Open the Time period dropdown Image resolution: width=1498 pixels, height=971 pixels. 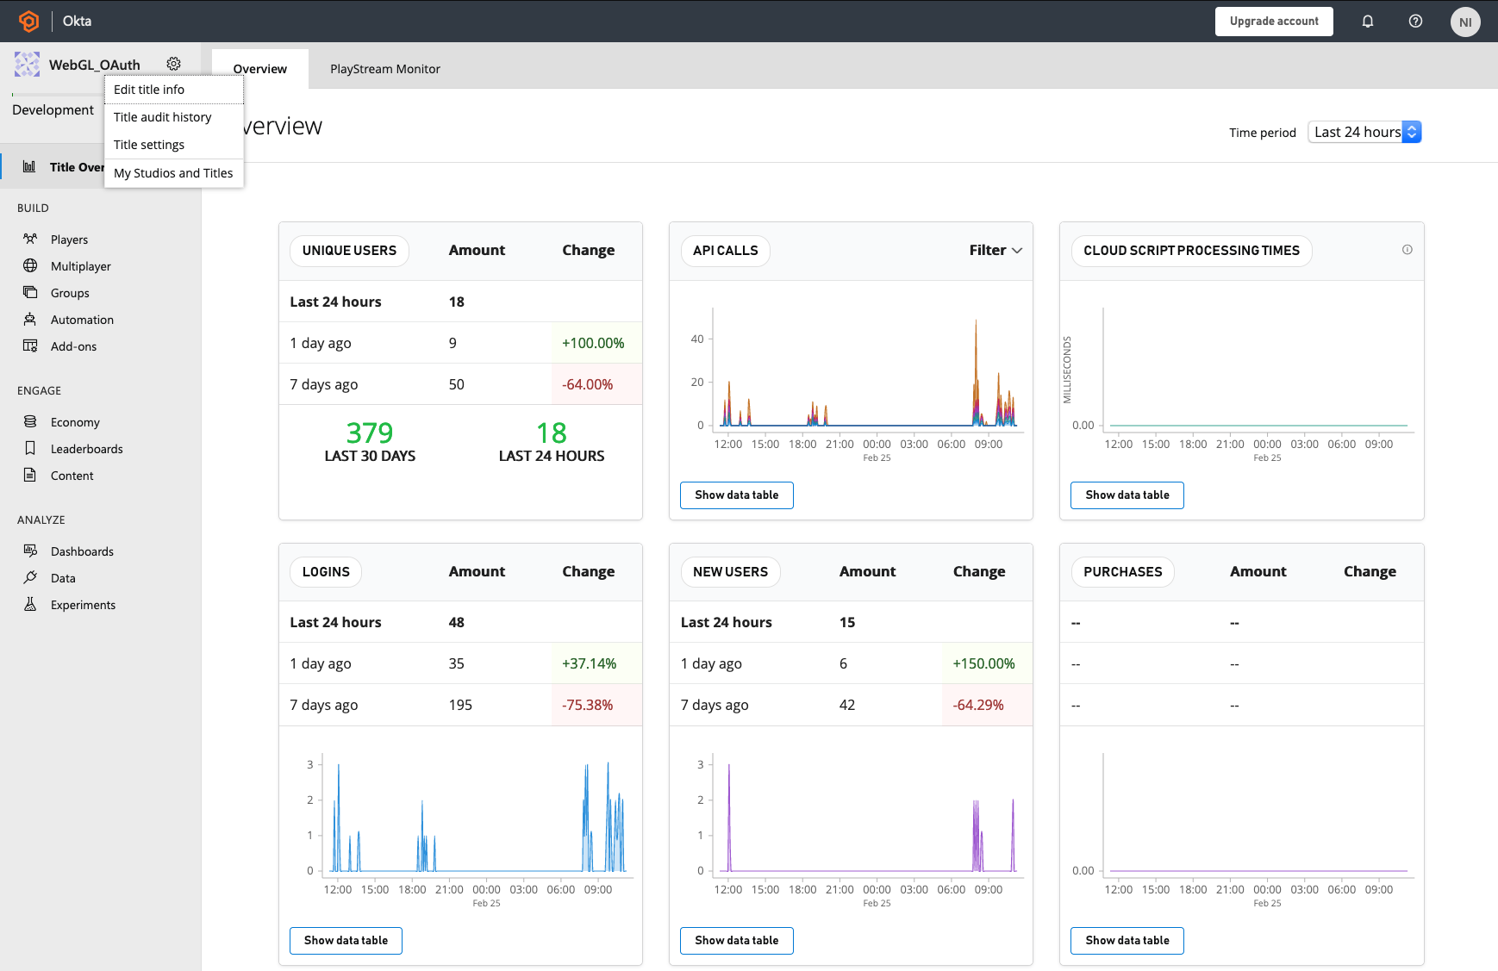click(x=1364, y=132)
